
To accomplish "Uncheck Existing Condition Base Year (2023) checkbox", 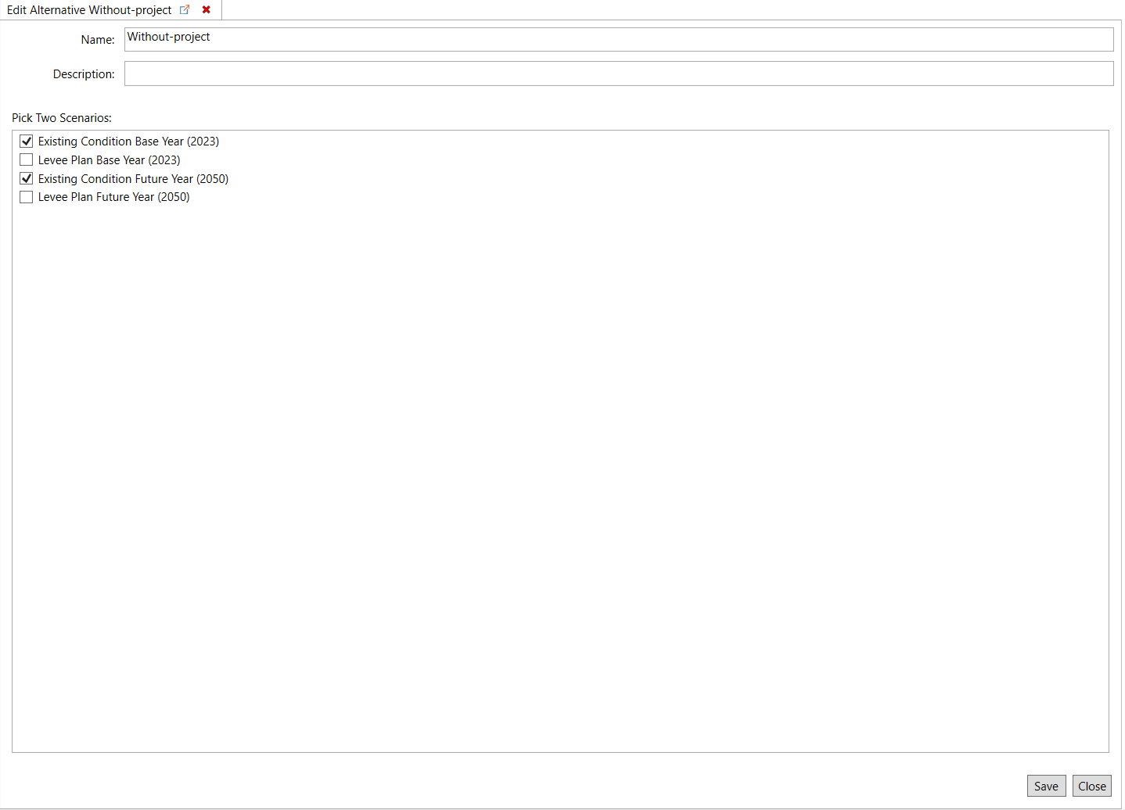I will tap(27, 142).
